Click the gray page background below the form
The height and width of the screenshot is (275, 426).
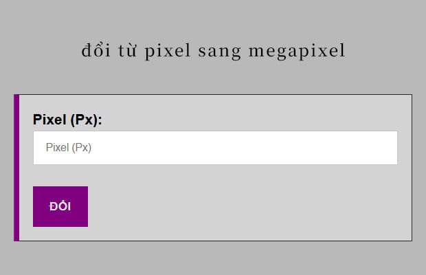coord(213,260)
